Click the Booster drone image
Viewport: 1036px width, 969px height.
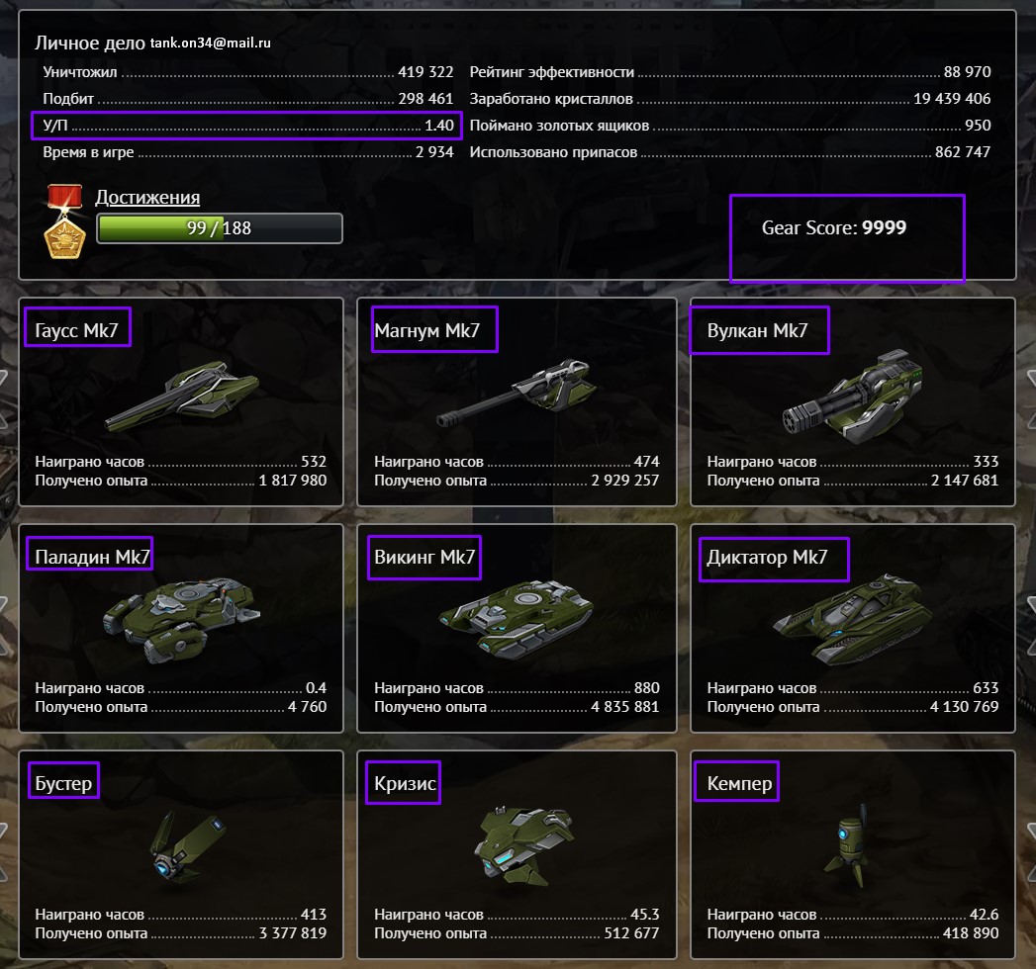(187, 847)
